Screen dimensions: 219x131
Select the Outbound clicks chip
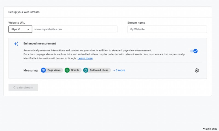pos(97,70)
